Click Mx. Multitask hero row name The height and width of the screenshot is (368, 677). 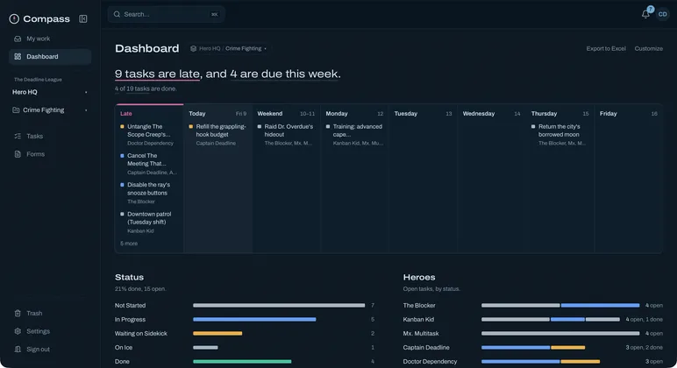tap(421, 334)
